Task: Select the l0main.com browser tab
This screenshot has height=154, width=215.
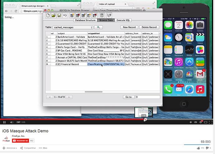Action: [x=34, y=6]
